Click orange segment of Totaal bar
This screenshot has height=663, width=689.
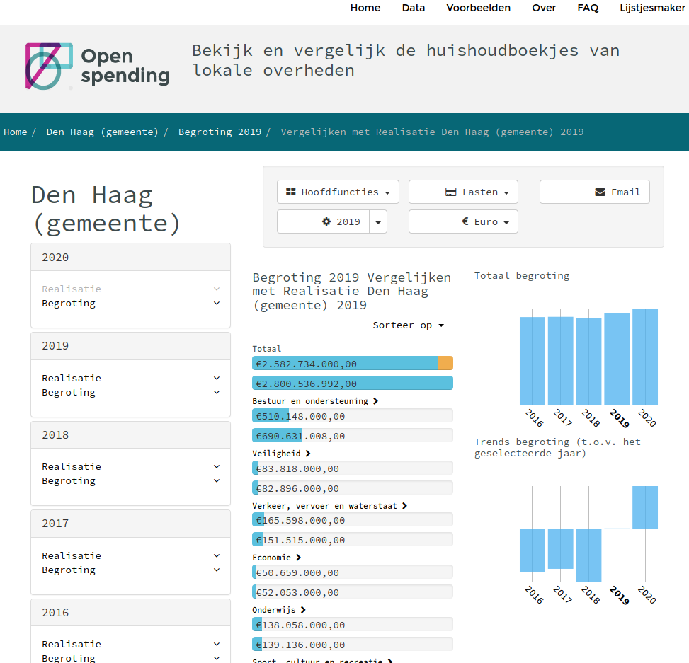point(445,363)
